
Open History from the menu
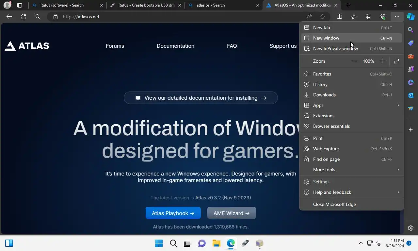point(351,84)
